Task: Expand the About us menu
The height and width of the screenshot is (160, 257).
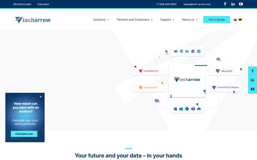Action: (x=190, y=20)
